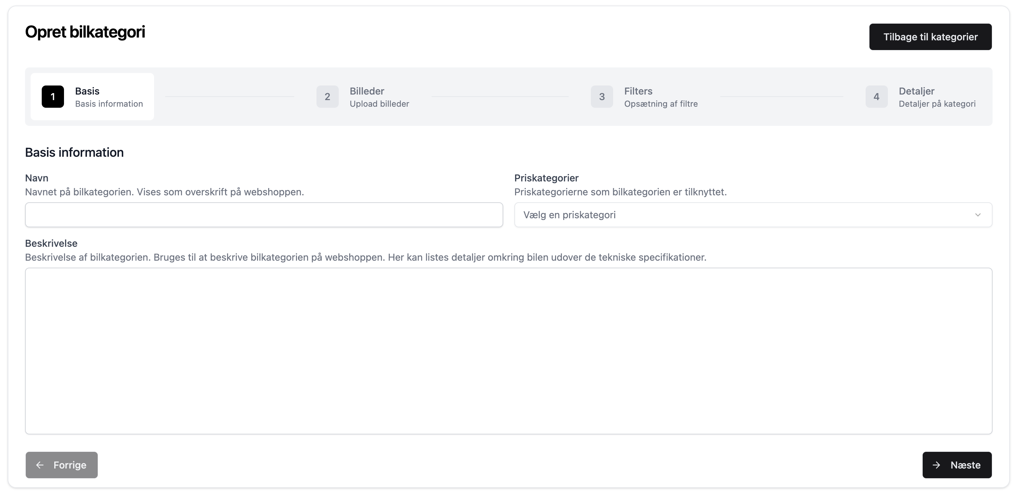Viewport: 1019px width, 497px height.
Task: Focus the Navn text input
Action: 264,215
